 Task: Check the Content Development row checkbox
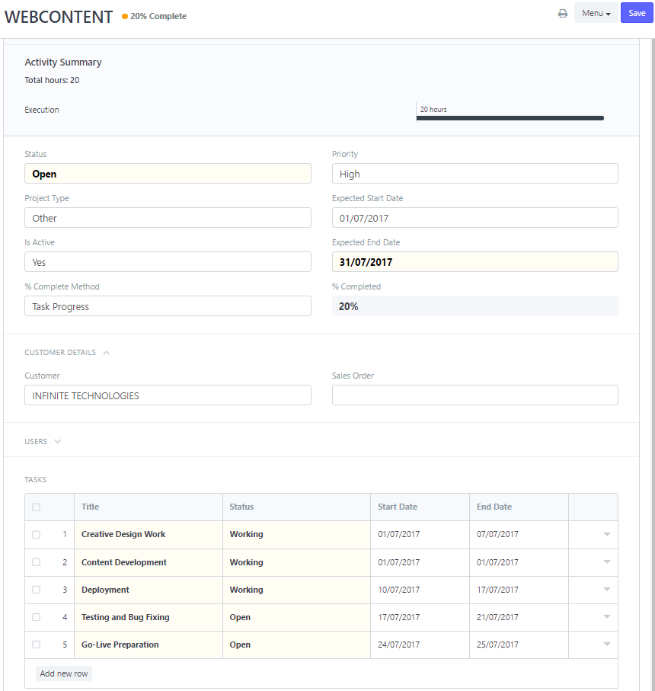click(x=37, y=562)
